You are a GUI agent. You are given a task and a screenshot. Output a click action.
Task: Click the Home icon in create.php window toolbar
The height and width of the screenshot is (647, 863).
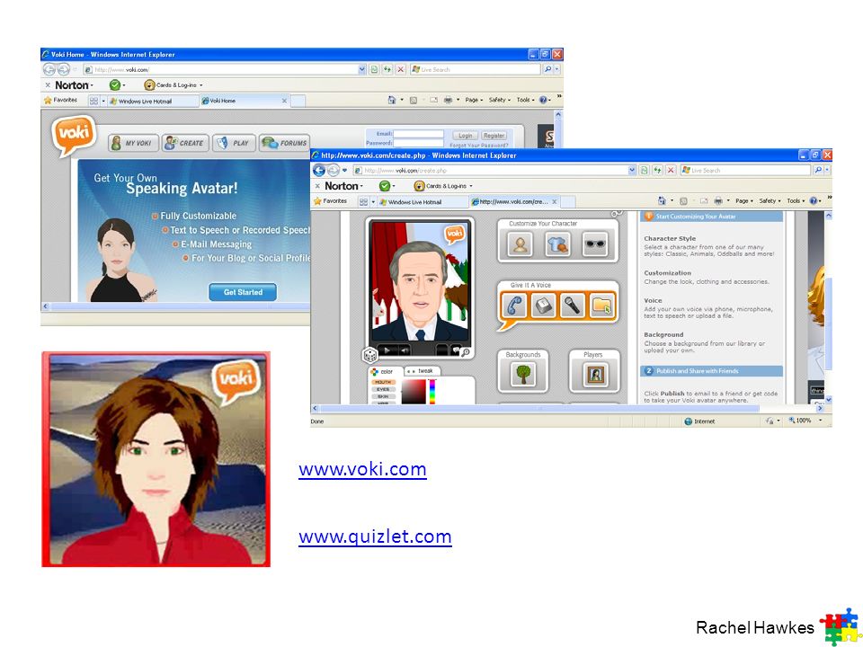(x=663, y=200)
